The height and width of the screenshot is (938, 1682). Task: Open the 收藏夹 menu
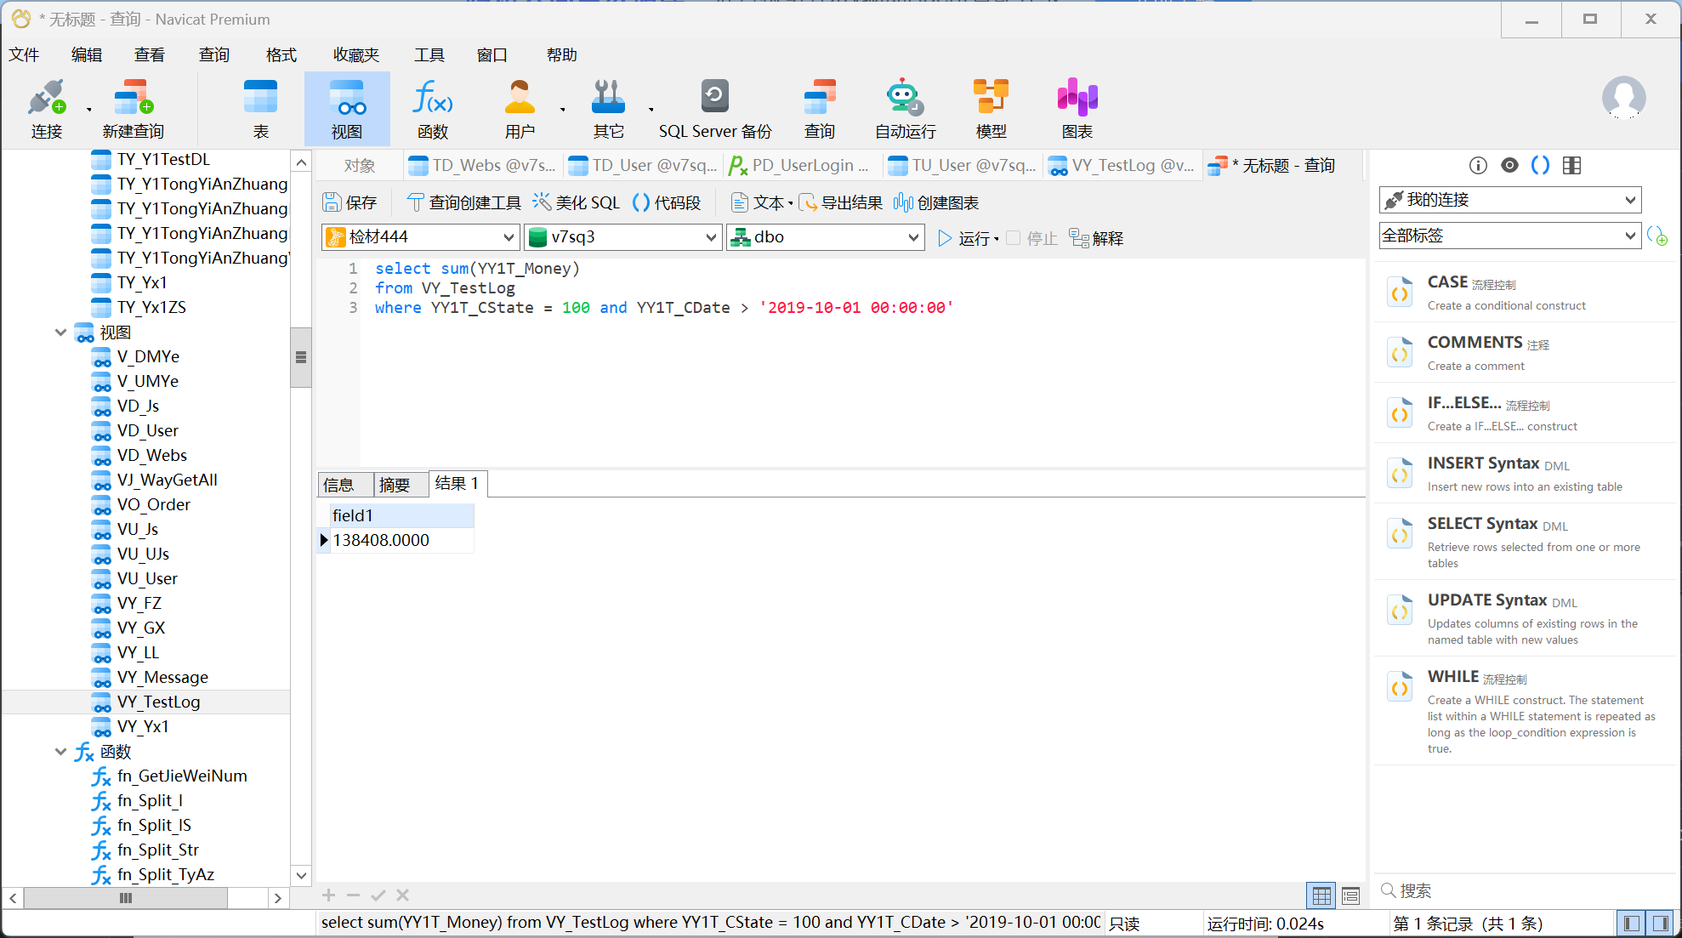355,55
